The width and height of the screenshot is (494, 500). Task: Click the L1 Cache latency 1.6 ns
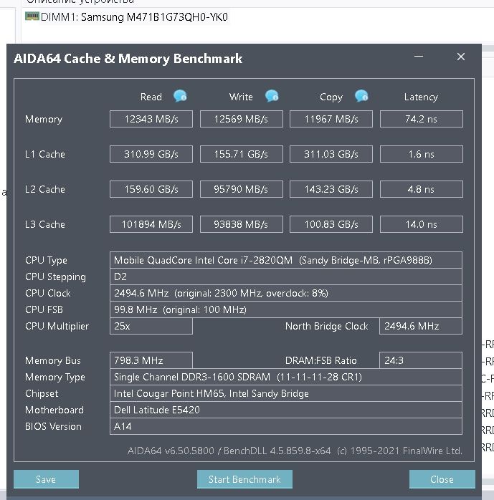422,154
